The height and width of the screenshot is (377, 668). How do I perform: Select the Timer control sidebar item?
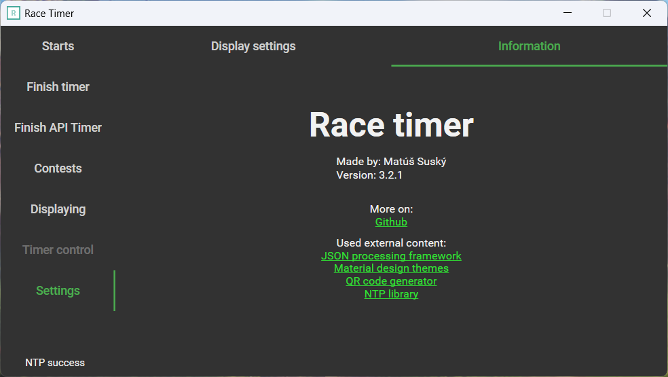(x=58, y=250)
